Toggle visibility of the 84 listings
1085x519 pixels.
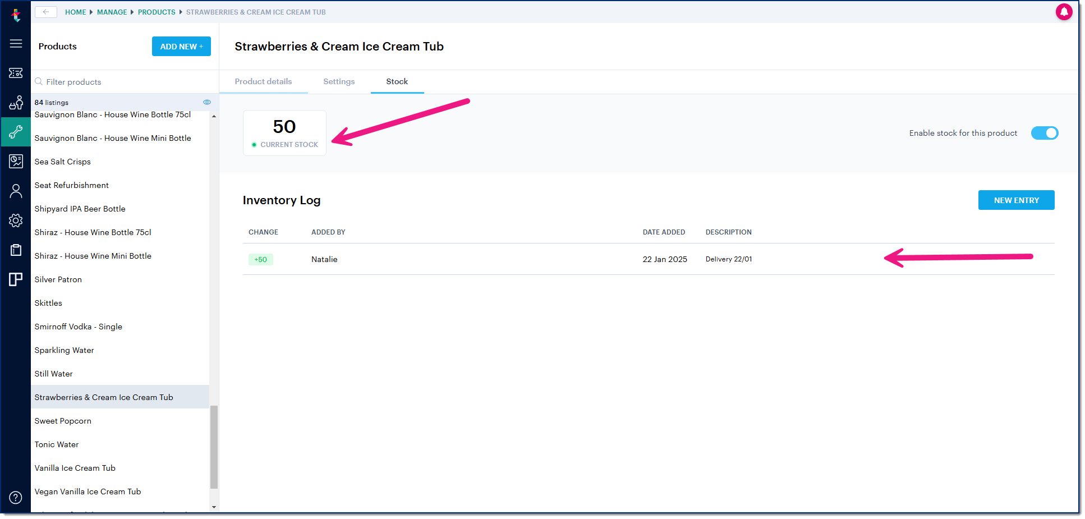pyautogui.click(x=206, y=102)
